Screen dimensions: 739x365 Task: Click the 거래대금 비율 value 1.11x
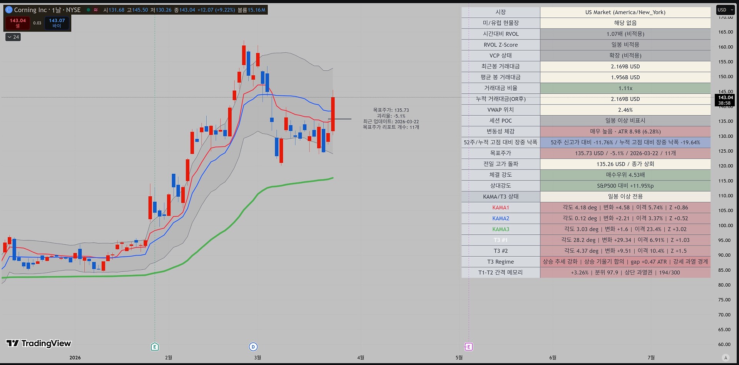(x=625, y=88)
